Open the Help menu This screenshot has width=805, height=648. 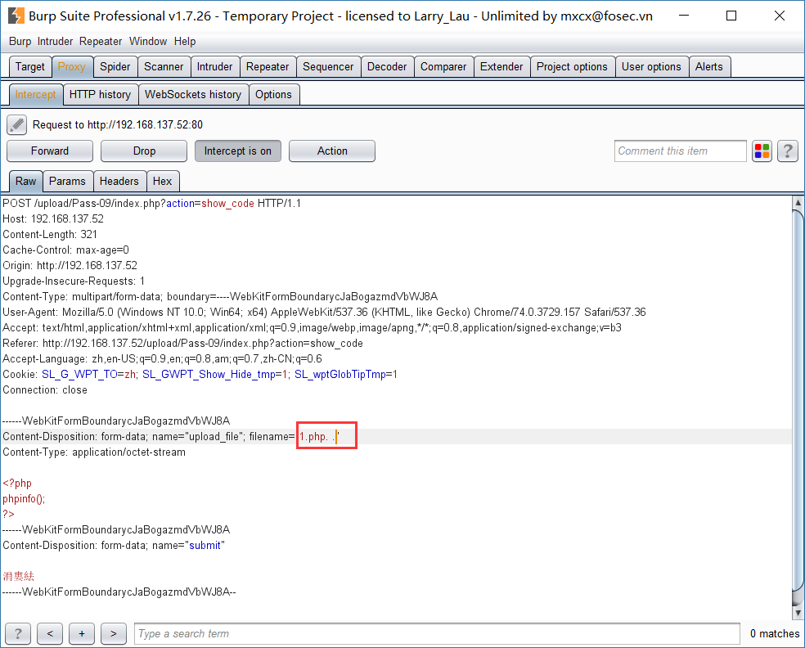pos(185,41)
